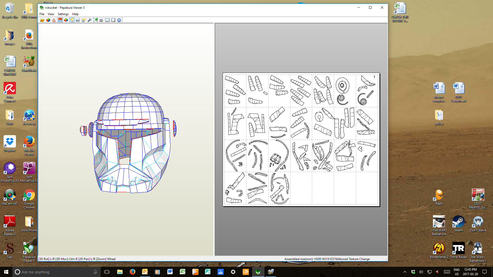Open Word from the taskbar
Screen dimensions: 493x277
tap(170, 272)
